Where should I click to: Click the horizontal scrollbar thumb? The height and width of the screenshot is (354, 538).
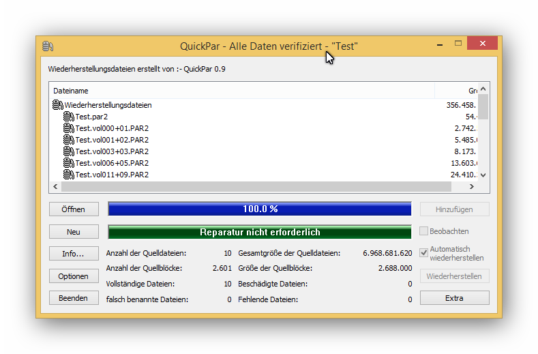[x=256, y=186]
